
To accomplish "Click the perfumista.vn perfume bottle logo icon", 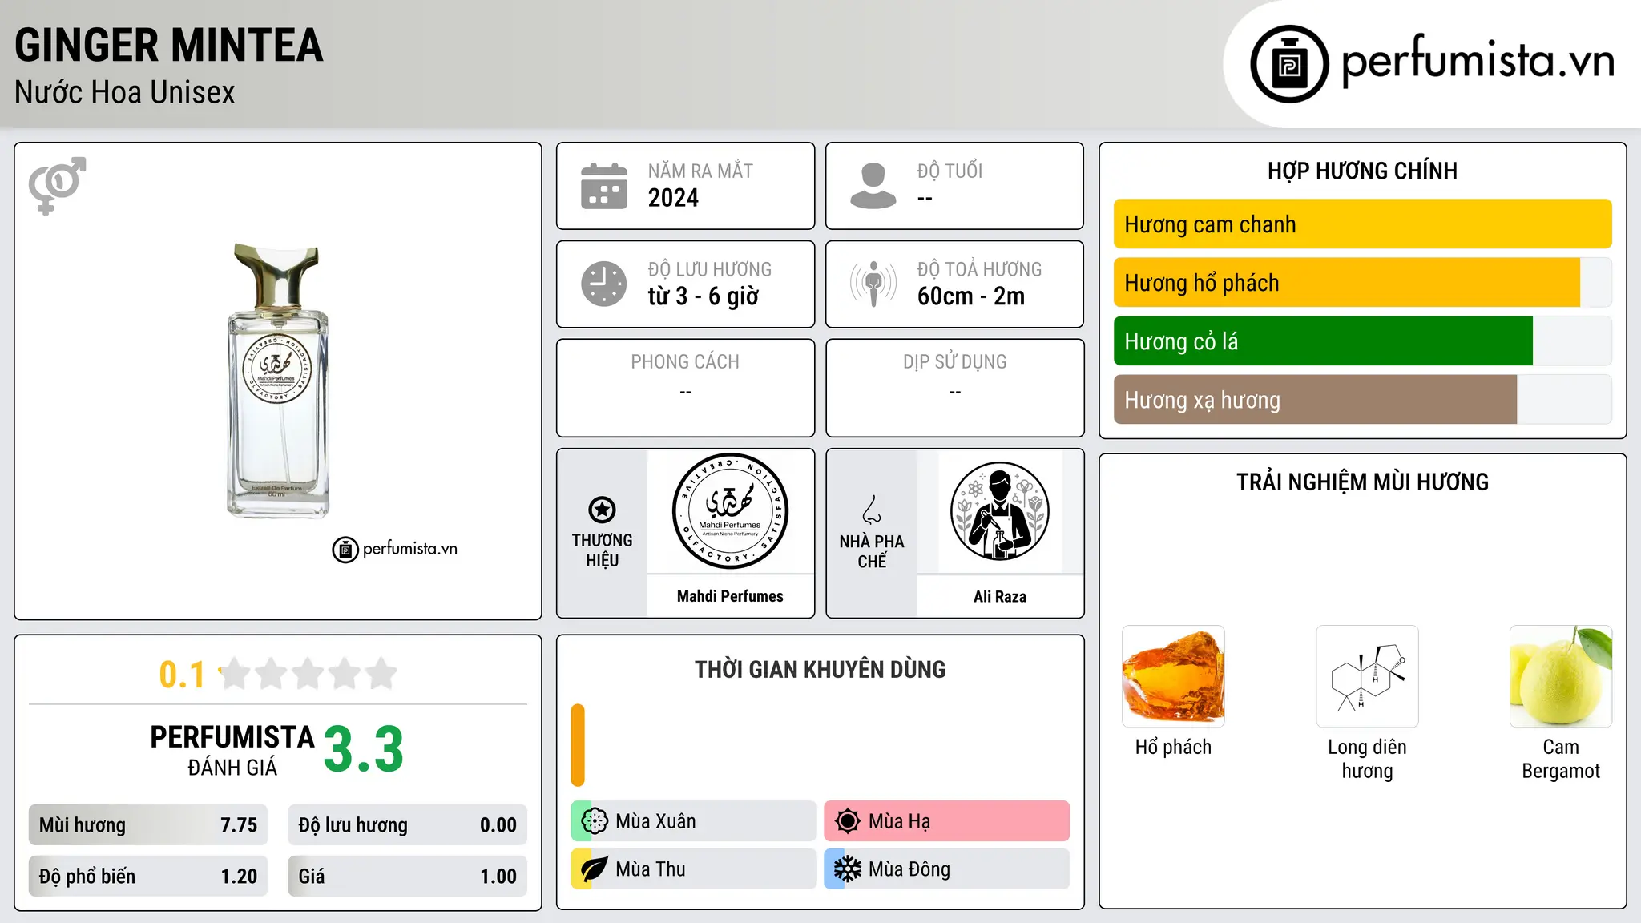I will [x=1289, y=64].
